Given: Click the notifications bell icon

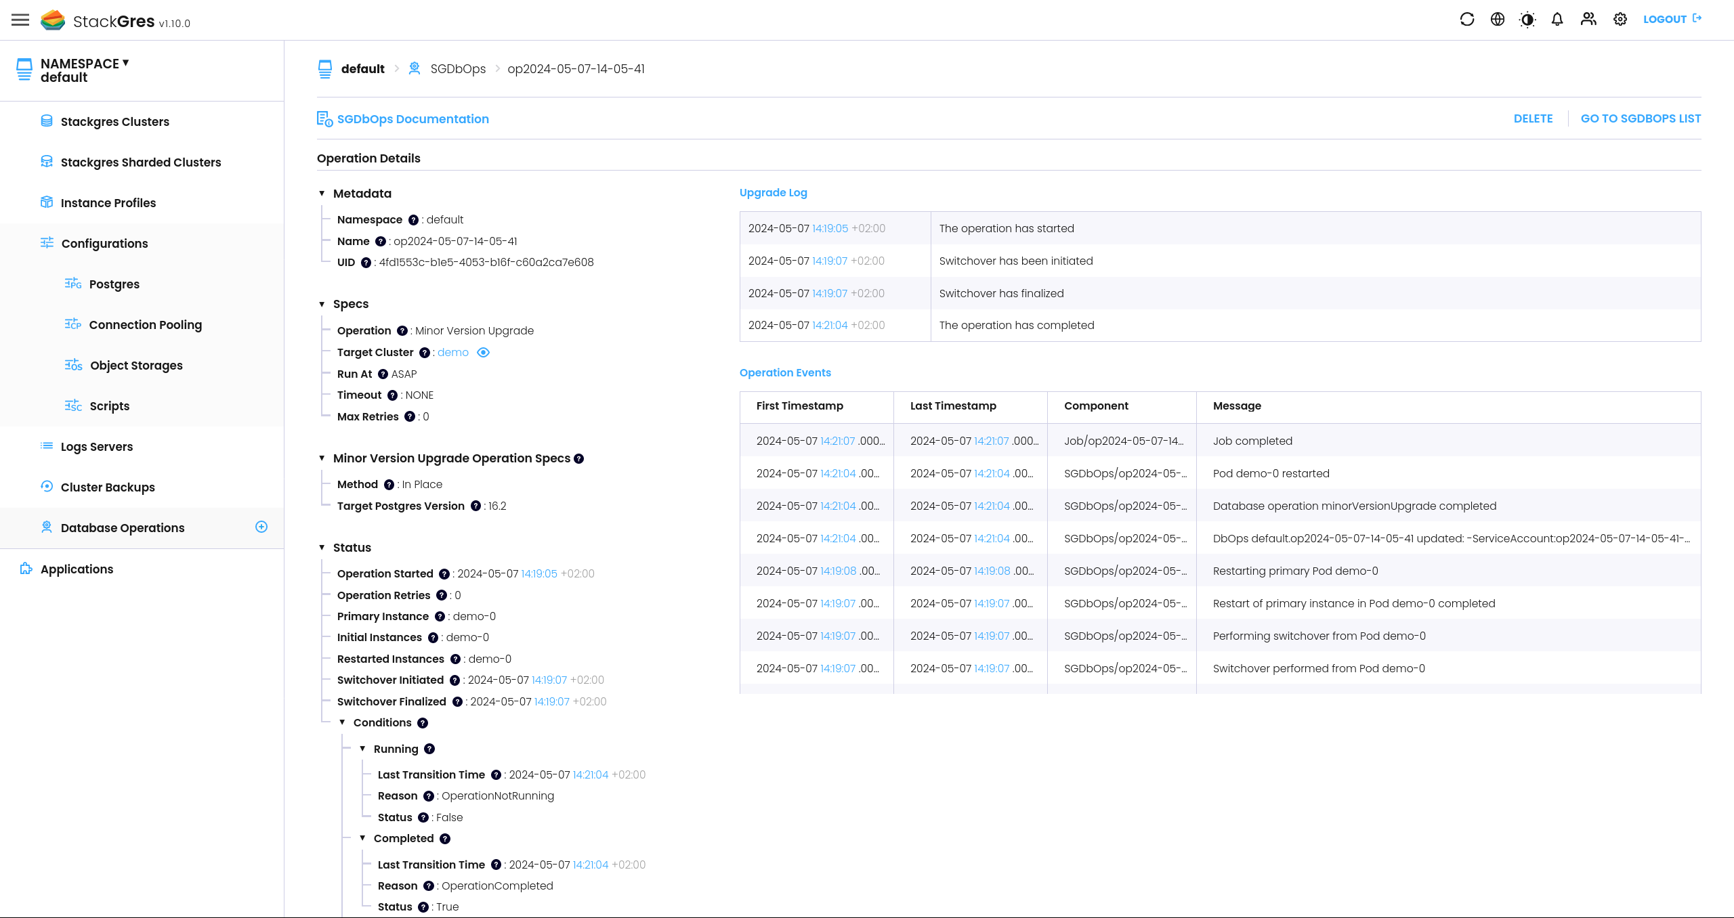Looking at the screenshot, I should 1557,20.
